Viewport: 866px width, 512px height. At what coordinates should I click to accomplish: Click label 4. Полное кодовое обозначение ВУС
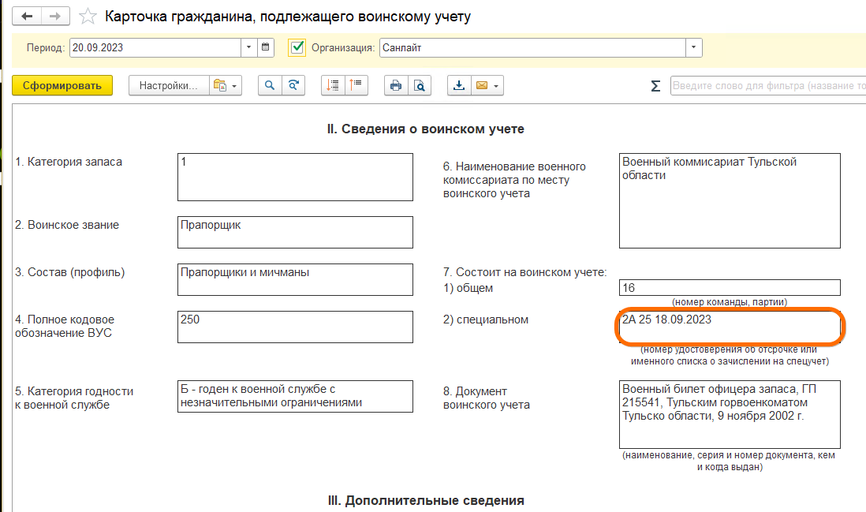pyautogui.click(x=65, y=326)
